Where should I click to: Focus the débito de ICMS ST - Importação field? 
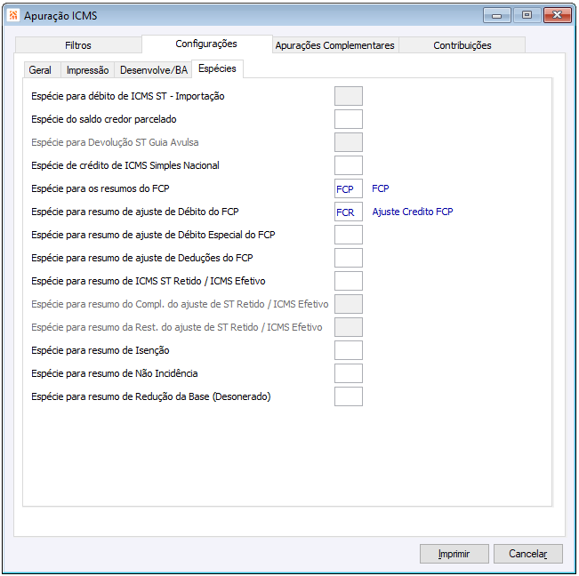click(349, 96)
